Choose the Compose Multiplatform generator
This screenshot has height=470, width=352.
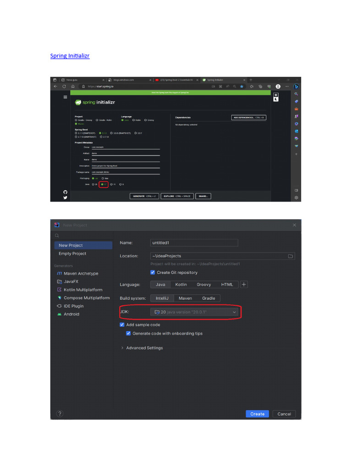83,298
